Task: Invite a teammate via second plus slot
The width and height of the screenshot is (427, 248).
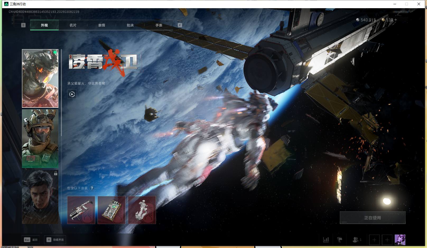Action: [387, 240]
